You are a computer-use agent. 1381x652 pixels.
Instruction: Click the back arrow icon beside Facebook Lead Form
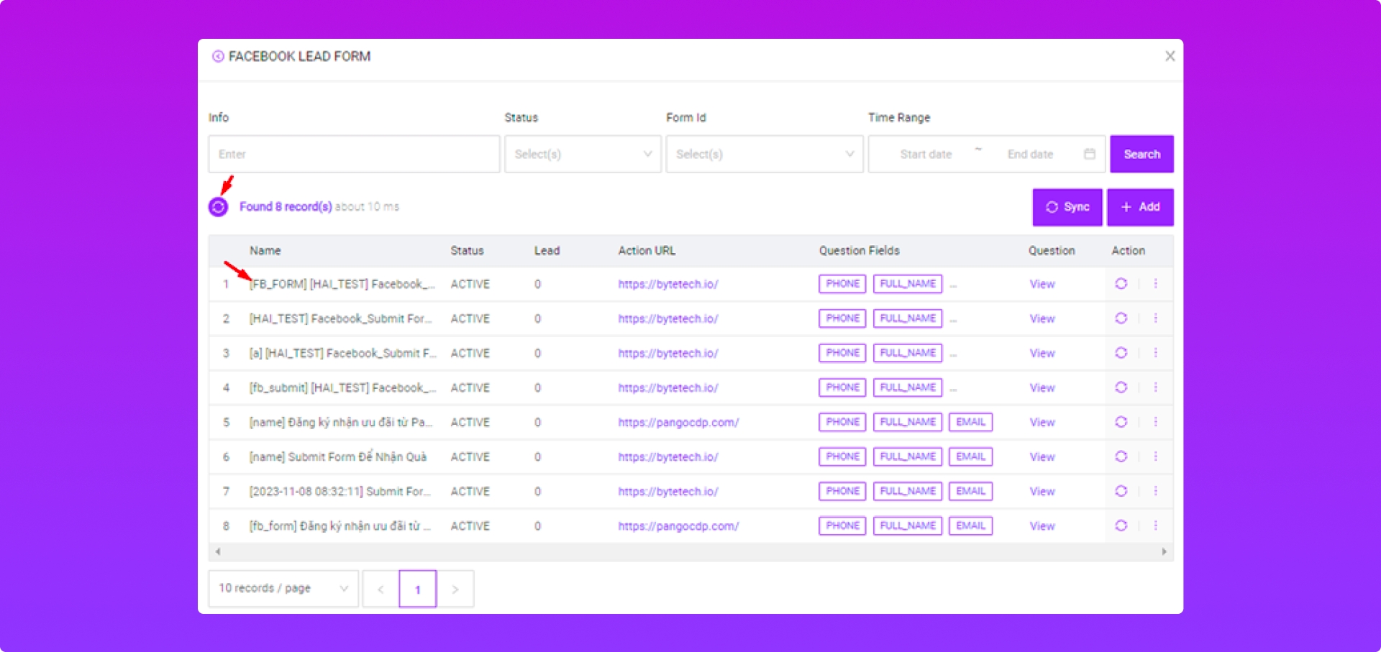point(218,56)
